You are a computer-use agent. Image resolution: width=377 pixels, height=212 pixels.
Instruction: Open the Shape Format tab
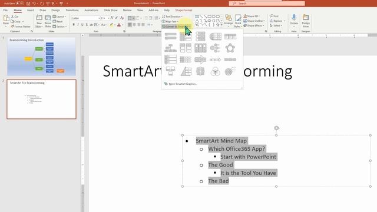tap(184, 10)
